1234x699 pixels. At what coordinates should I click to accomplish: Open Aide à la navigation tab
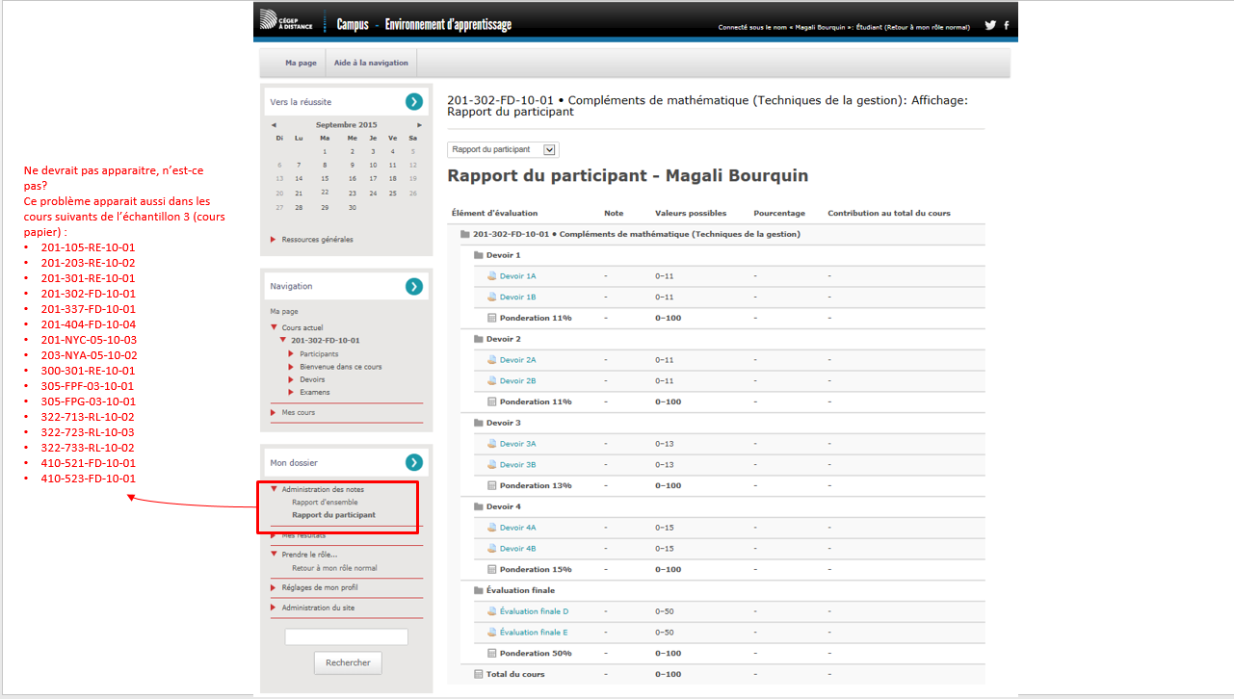pos(371,63)
